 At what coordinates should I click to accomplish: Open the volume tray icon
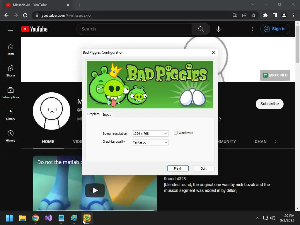273,218
